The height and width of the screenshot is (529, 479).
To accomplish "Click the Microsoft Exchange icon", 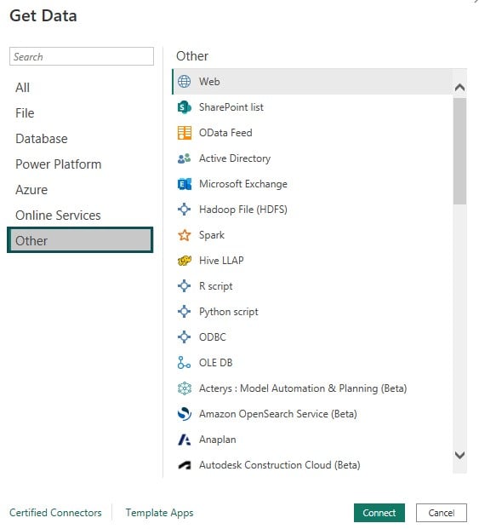I will click(x=185, y=184).
